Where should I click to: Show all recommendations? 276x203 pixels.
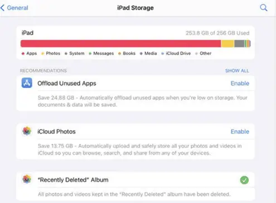coord(237,70)
